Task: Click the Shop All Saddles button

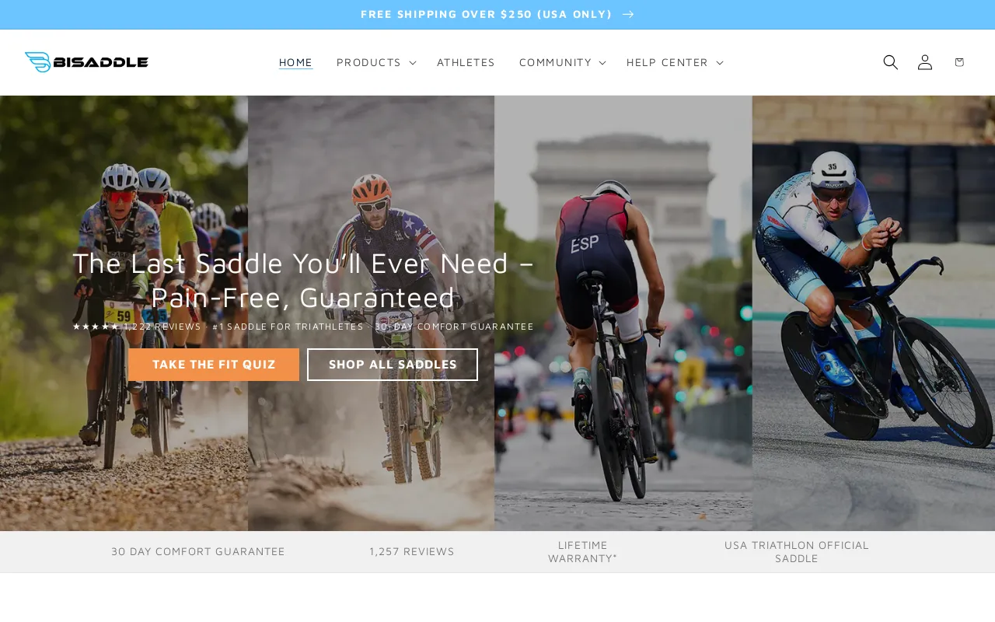Action: click(393, 365)
